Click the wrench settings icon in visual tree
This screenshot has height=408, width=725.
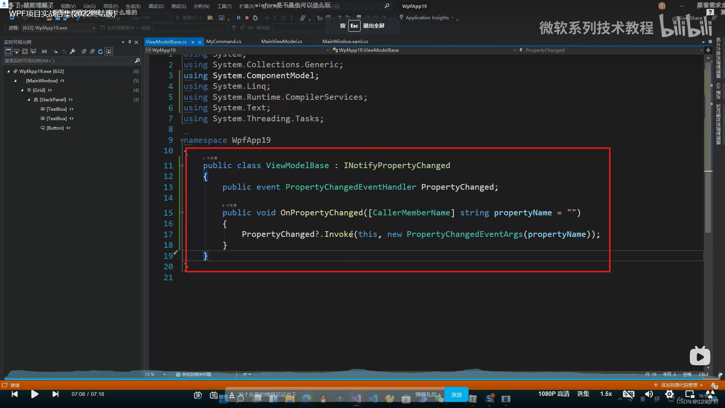[72, 51]
